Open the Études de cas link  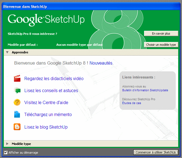[x=132, y=103]
